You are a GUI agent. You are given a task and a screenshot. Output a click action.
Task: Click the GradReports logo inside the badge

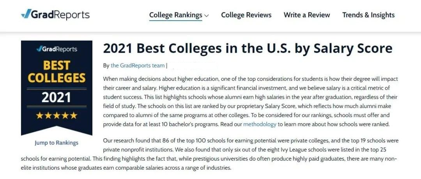pos(57,49)
